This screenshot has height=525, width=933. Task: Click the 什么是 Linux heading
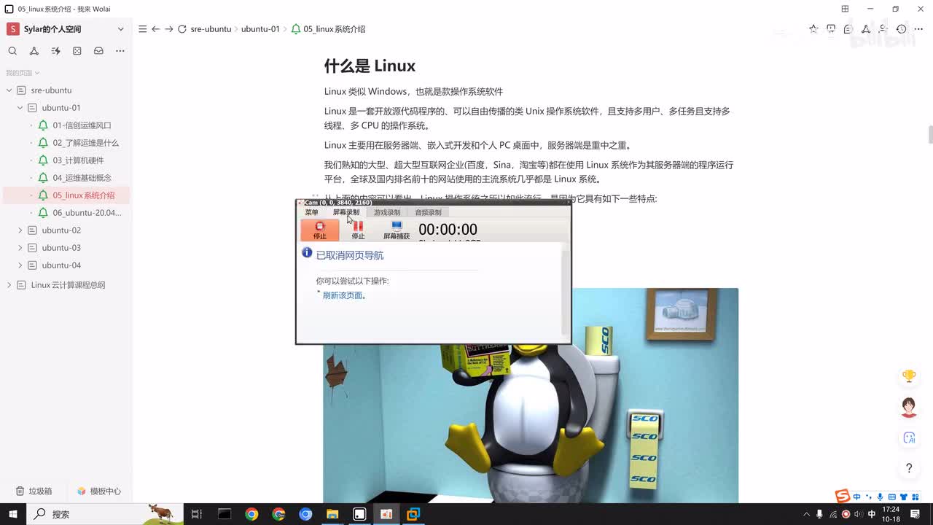pyautogui.click(x=370, y=66)
